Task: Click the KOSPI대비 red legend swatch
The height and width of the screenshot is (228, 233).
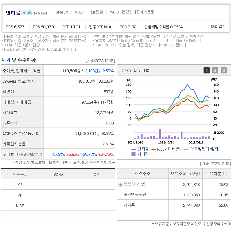Action: [153, 149]
